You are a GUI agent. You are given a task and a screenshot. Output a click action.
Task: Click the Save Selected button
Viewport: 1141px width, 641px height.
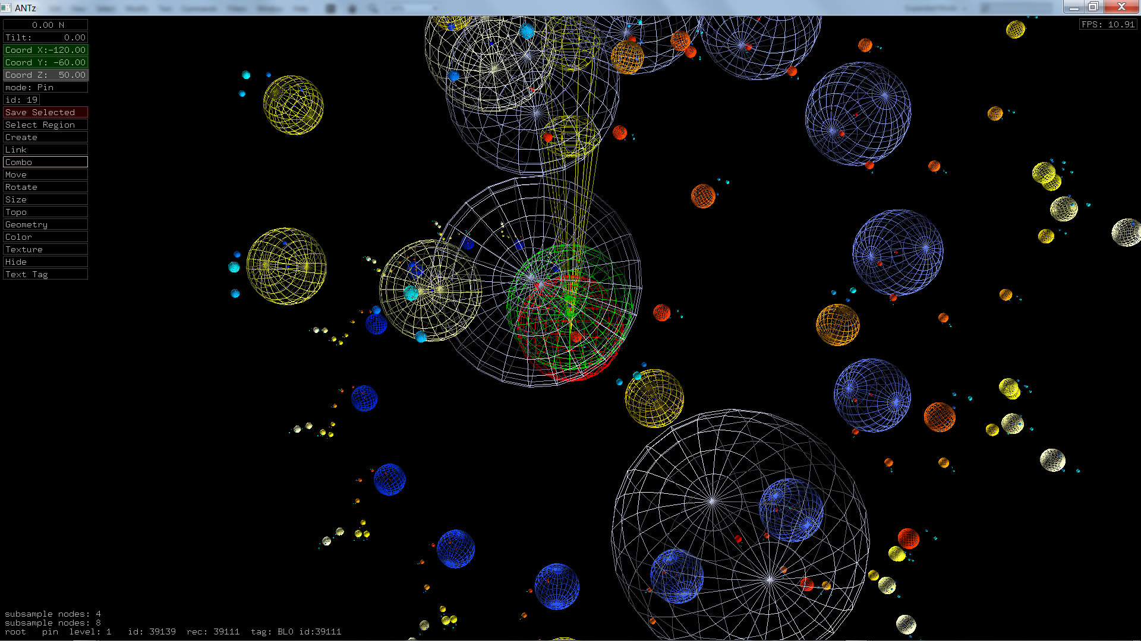45,112
